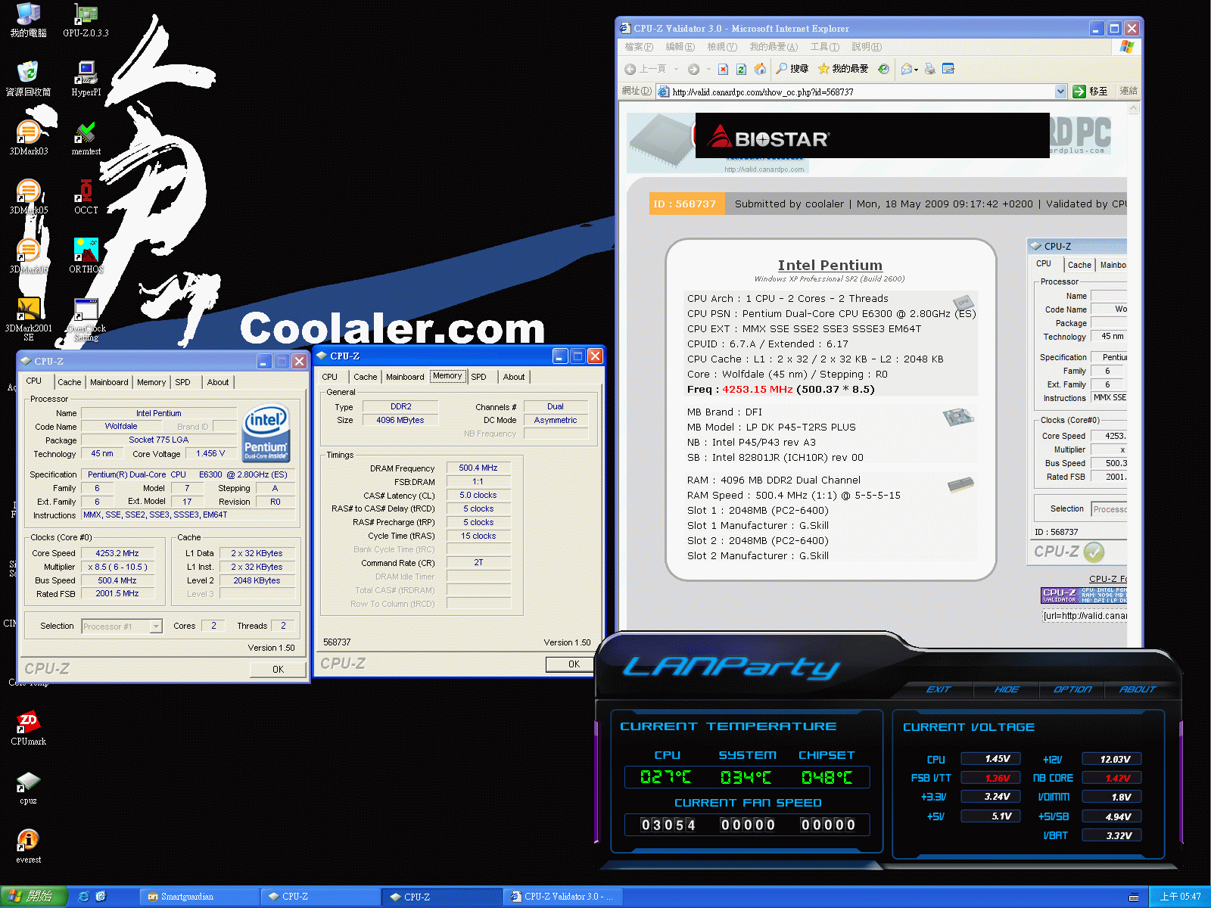Click the BIOSTAR banner advertisement
This screenshot has height=908, width=1211.
pyautogui.click(x=872, y=135)
